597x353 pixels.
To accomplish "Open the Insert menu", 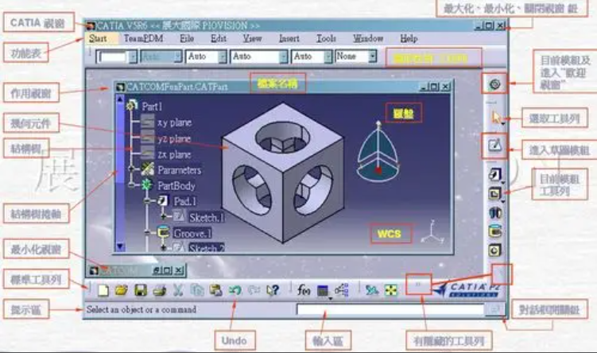I will (x=289, y=38).
